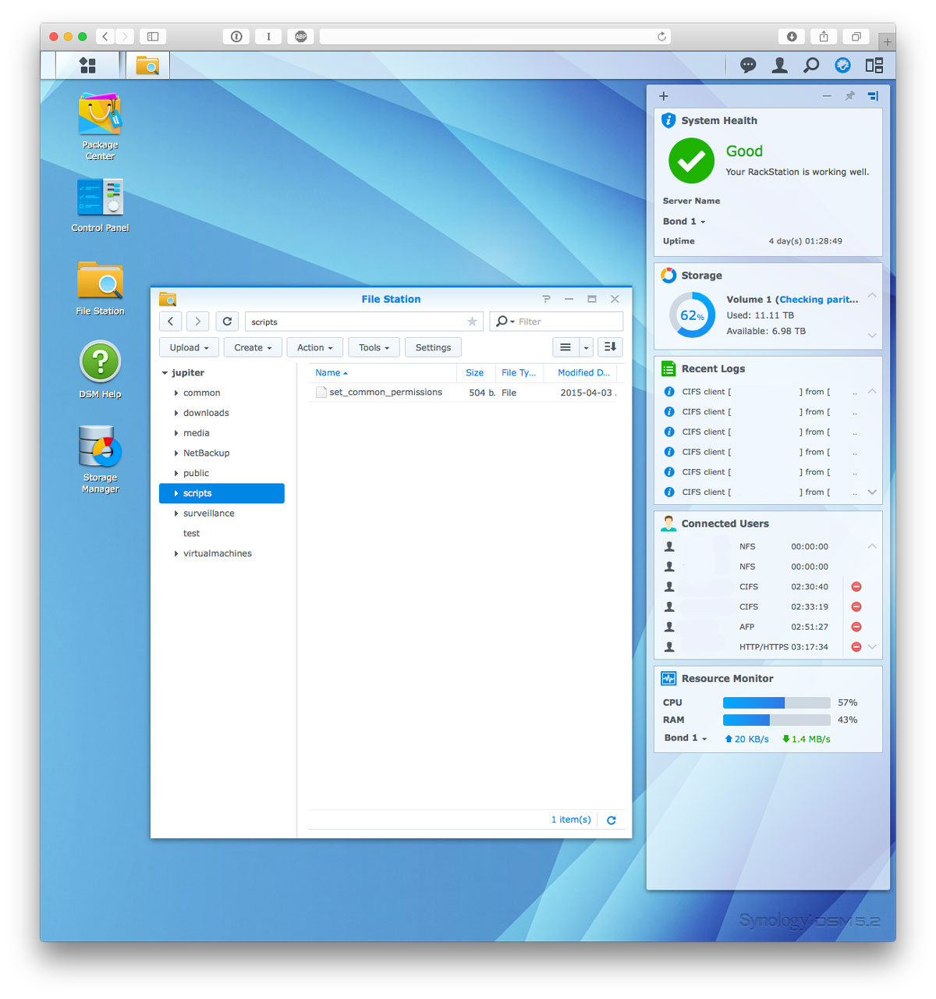Open the DSM main menu grid icon

(88, 66)
